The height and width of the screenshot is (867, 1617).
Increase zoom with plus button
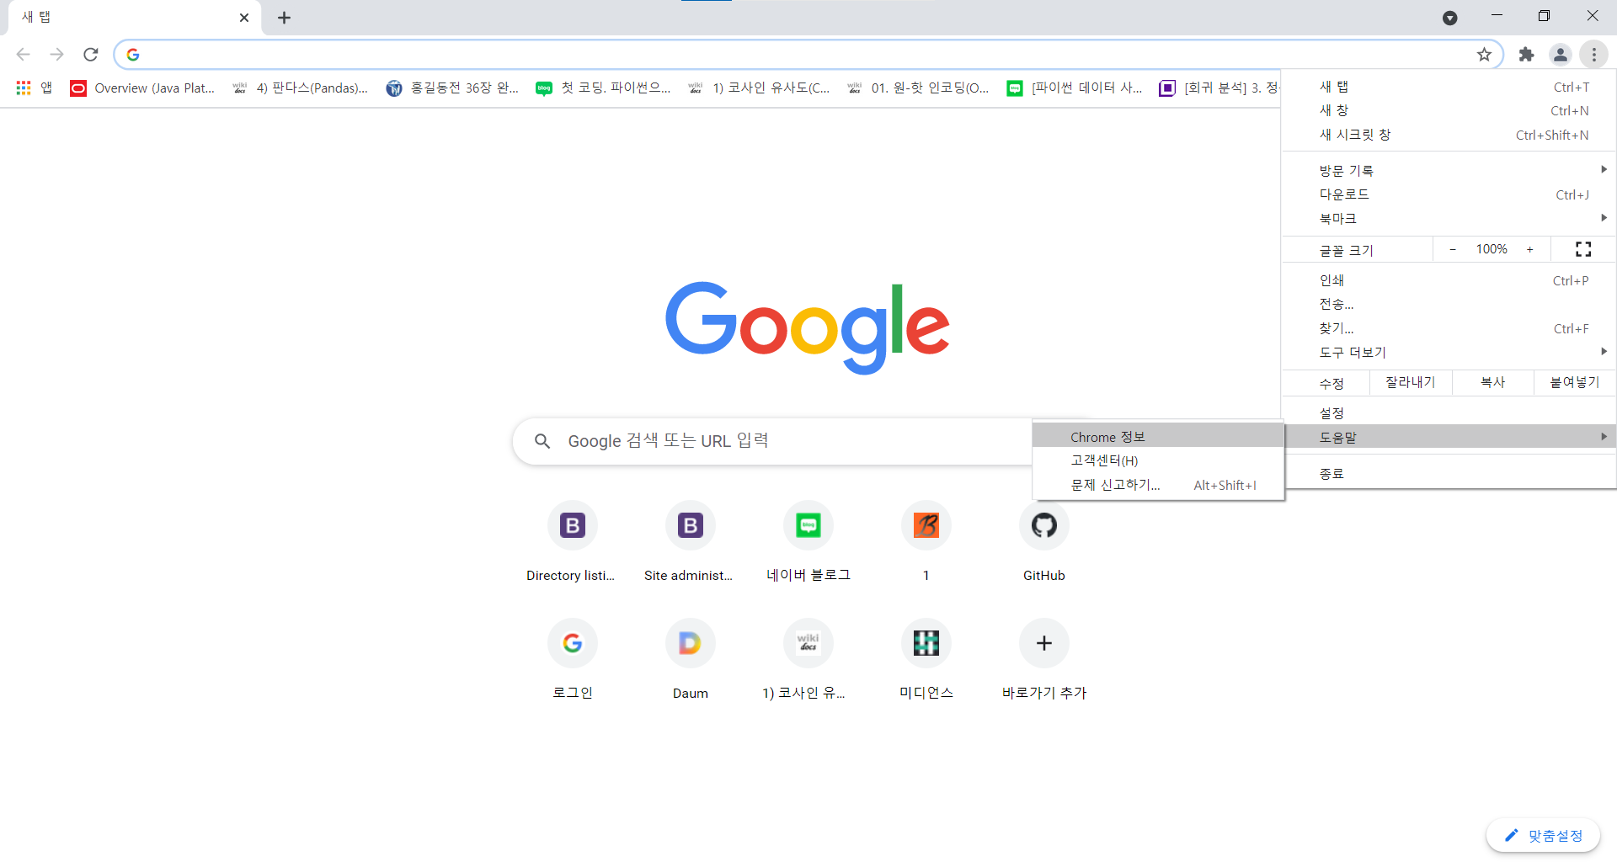[x=1530, y=249]
